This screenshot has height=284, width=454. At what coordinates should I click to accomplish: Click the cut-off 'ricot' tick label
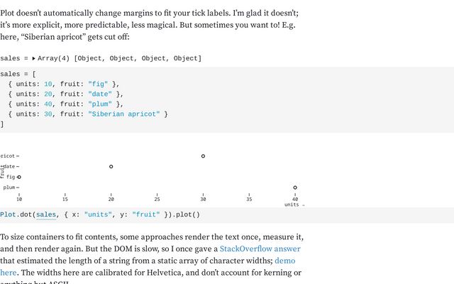pos(8,156)
